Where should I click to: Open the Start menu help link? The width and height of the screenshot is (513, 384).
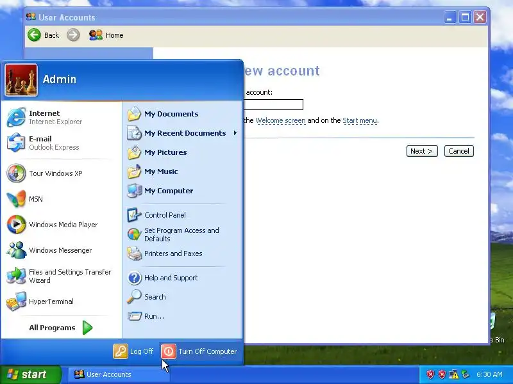[360, 120]
